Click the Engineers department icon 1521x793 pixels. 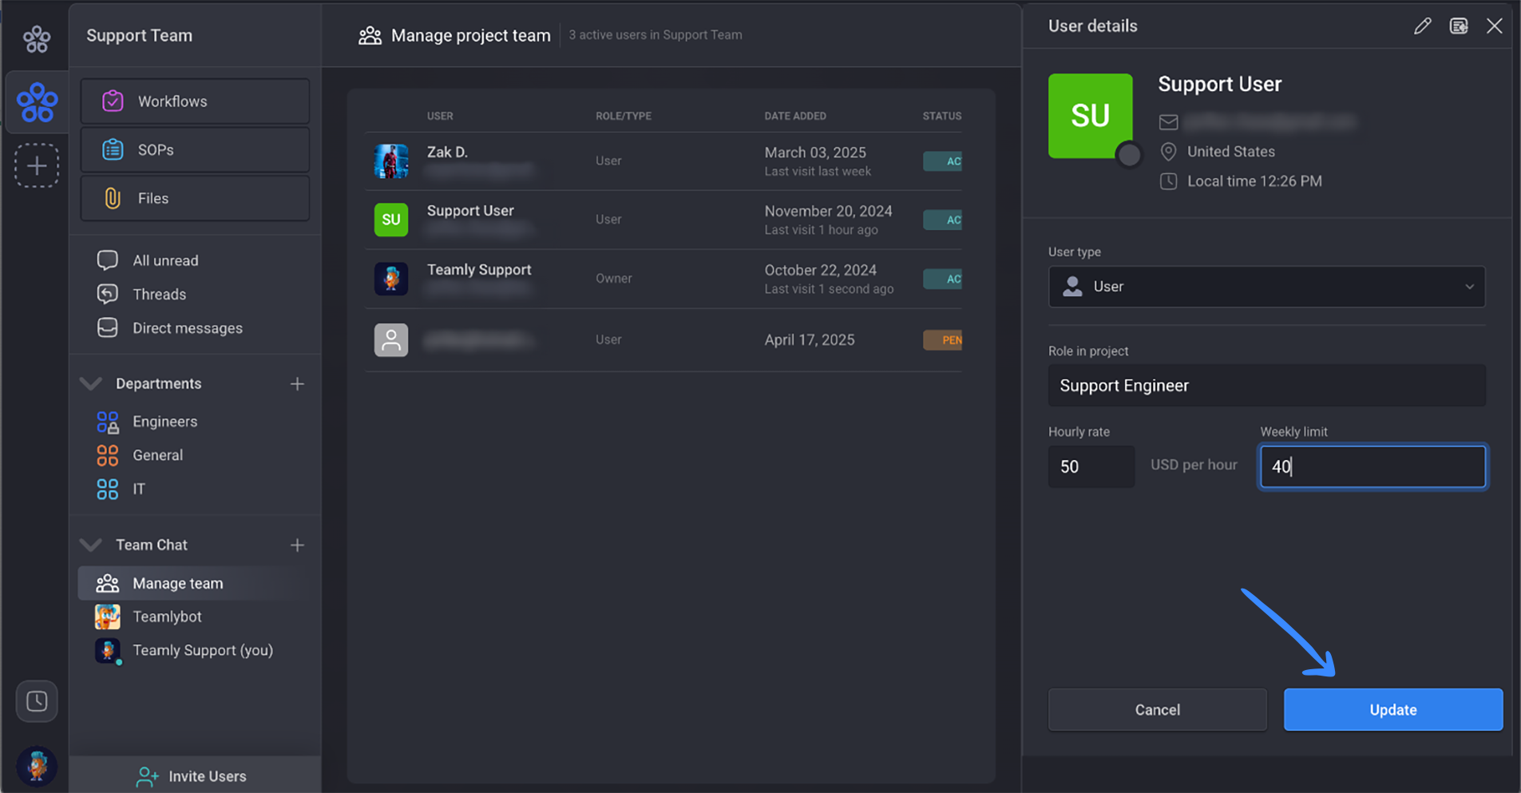point(107,422)
